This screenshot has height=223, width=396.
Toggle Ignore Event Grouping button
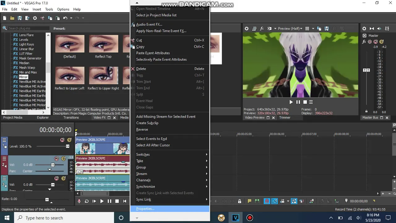pos(302,201)
